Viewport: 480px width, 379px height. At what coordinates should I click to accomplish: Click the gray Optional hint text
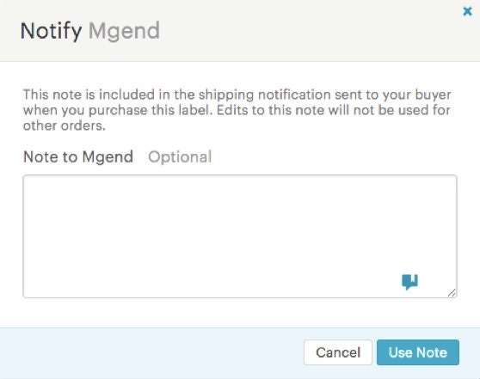click(180, 157)
